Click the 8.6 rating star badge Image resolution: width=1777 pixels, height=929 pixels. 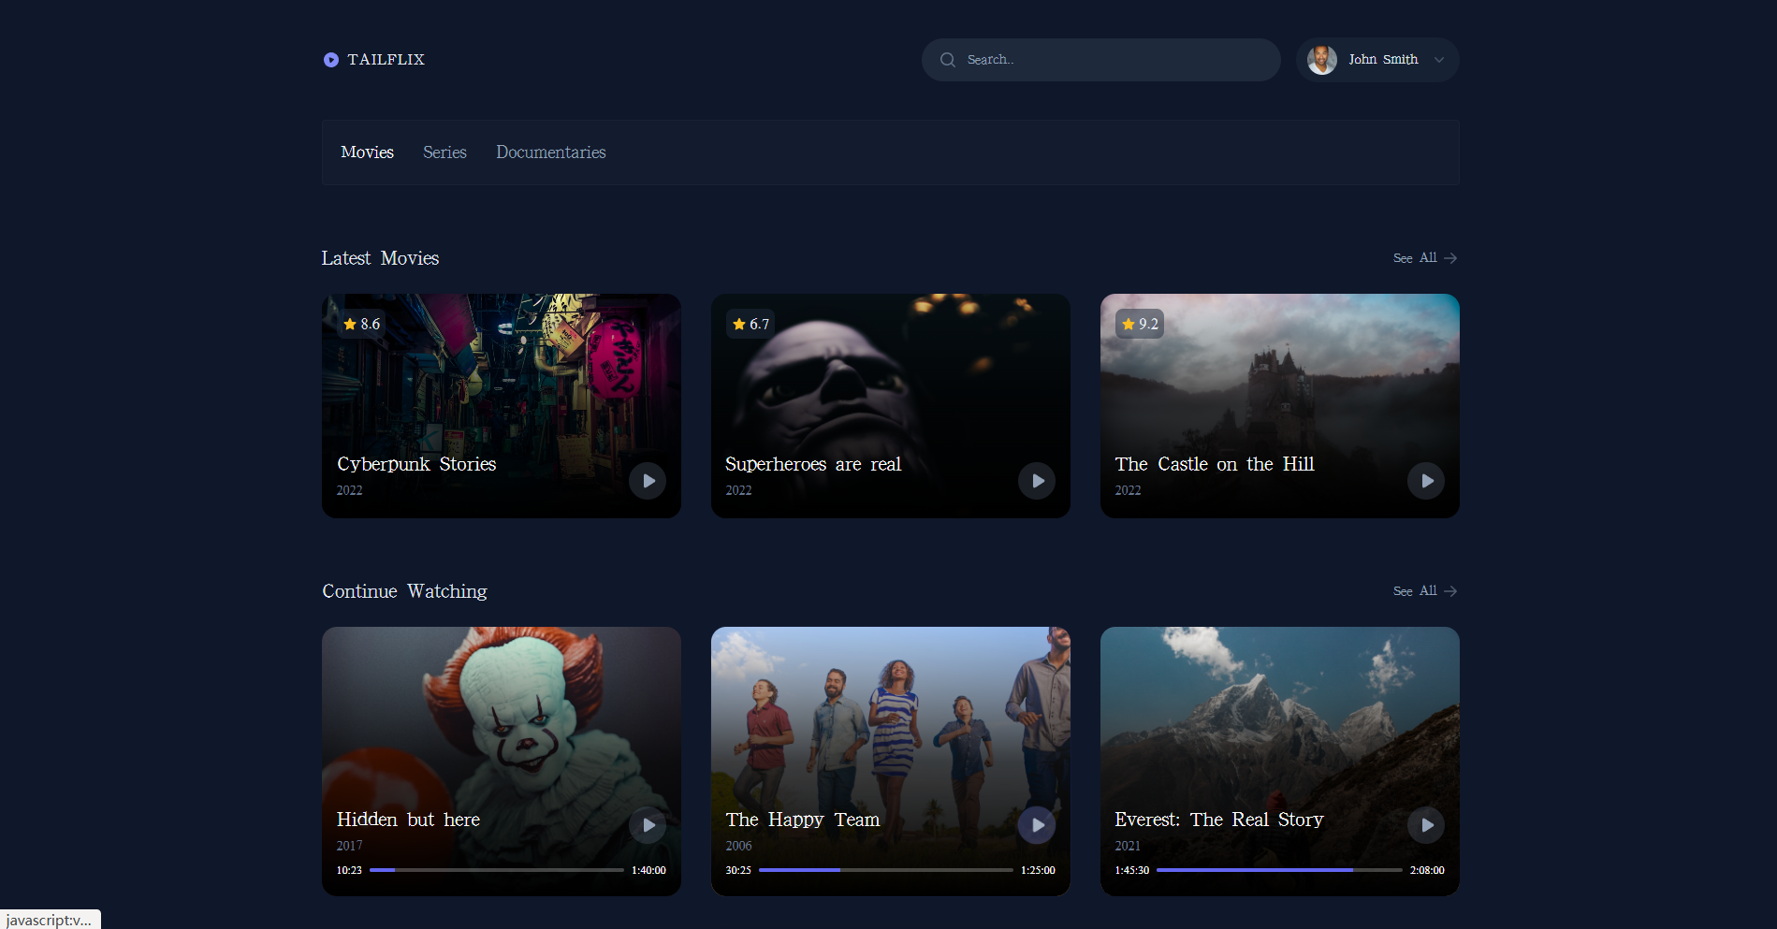pos(362,324)
